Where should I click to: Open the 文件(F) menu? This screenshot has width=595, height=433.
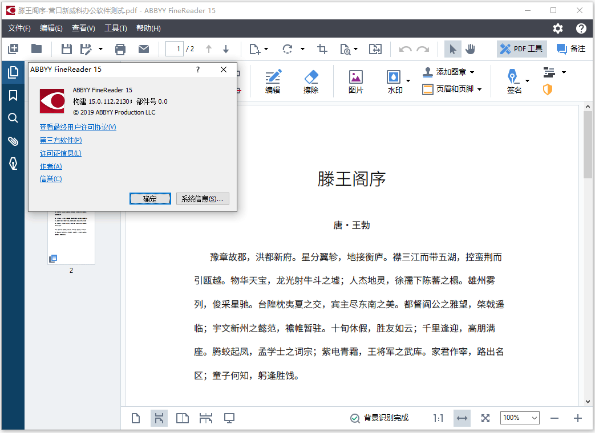[x=19, y=28]
